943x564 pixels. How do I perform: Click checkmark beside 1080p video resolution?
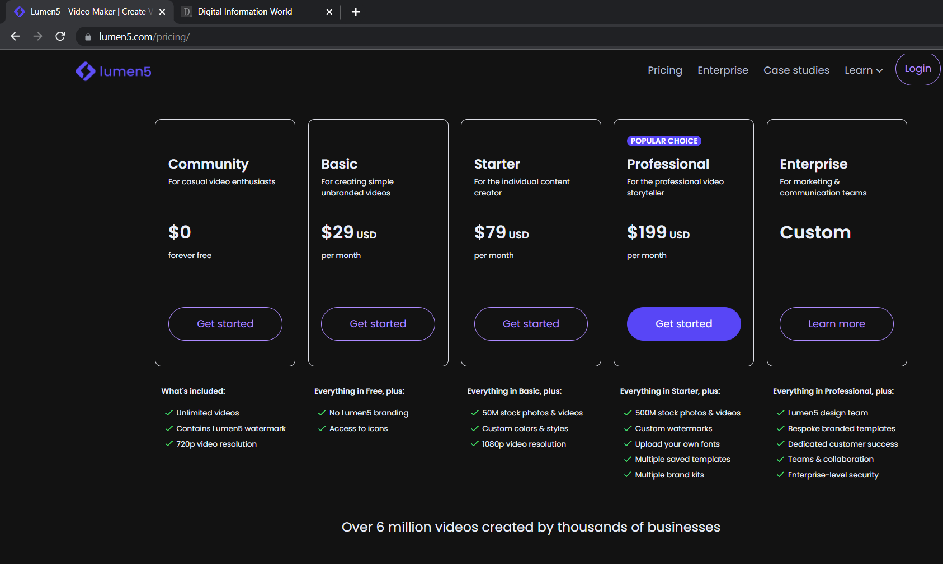click(x=475, y=444)
